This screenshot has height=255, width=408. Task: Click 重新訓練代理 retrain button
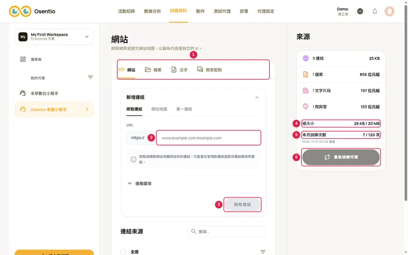click(x=341, y=157)
